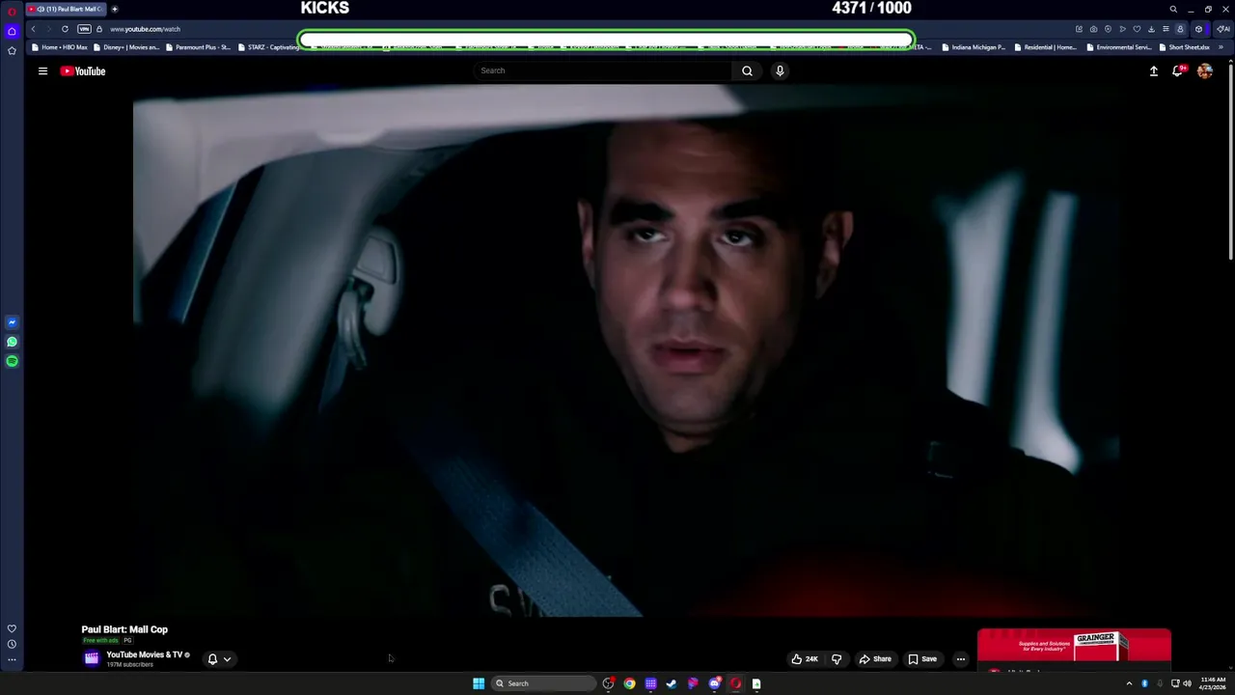The image size is (1235, 695).
Task: Open the Home • HBO Max bookmark
Action: (x=59, y=47)
